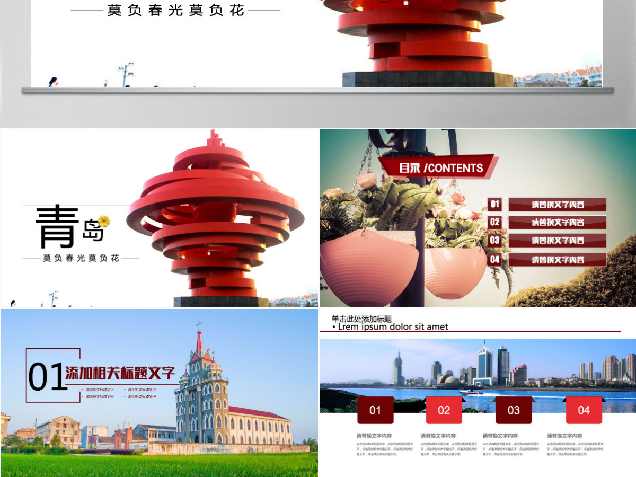This screenshot has height=477, width=636.
Task: Open the 青岛 title slide thumbnail
Action: point(159,218)
